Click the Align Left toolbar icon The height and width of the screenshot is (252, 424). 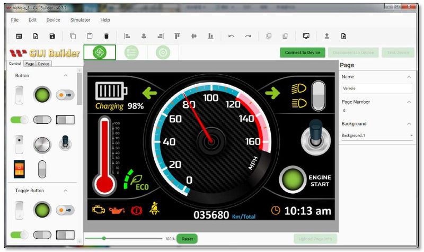coord(127,36)
